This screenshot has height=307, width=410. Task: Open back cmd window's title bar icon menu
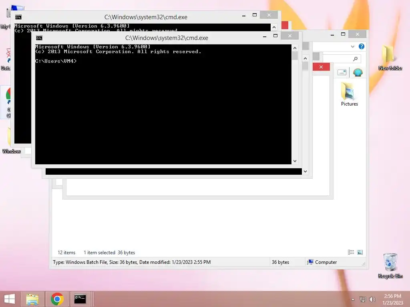pyautogui.click(x=18, y=17)
